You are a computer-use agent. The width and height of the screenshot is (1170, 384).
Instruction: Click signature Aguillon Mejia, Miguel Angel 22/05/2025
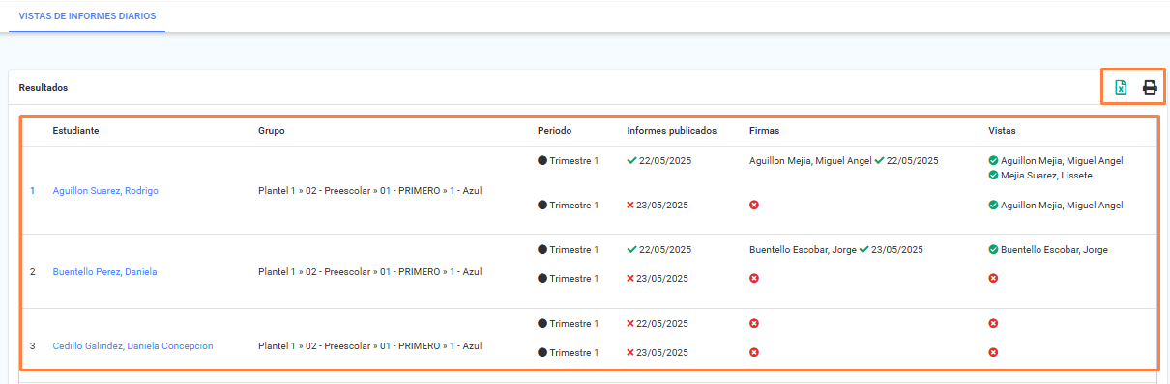(x=843, y=161)
